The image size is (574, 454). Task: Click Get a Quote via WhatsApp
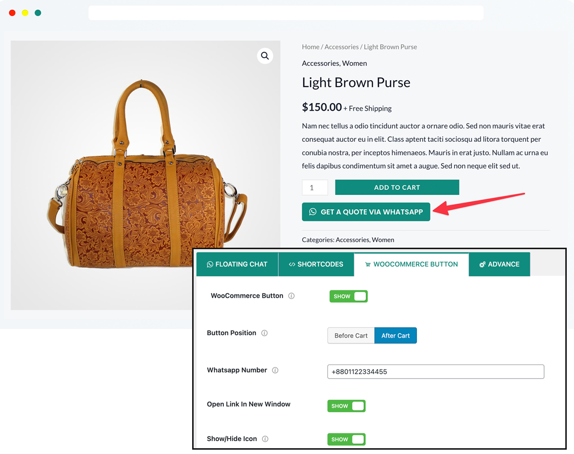(366, 212)
